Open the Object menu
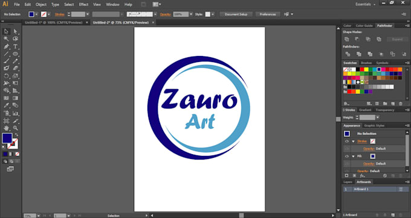The height and width of the screenshot is (218, 411). click(x=41, y=4)
